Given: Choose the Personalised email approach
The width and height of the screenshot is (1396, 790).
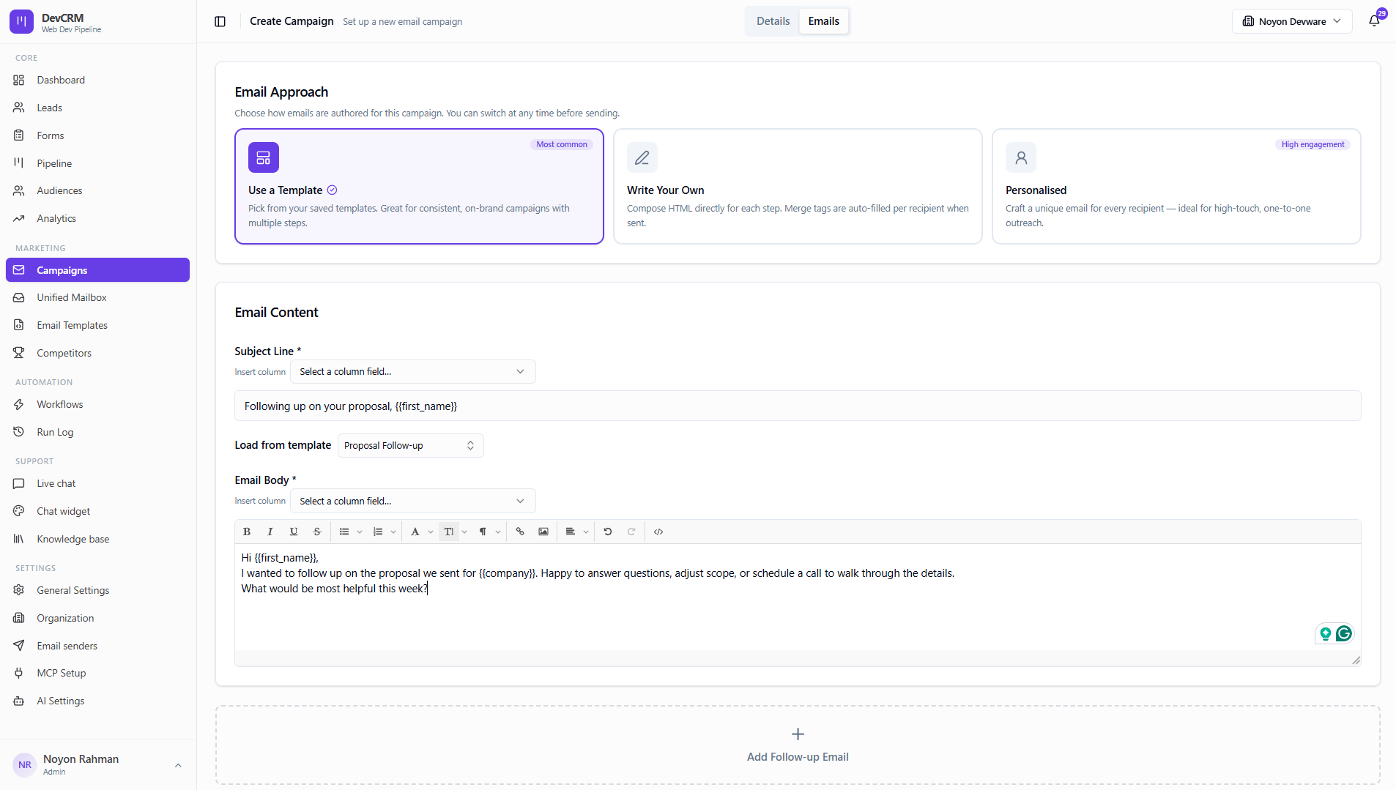Looking at the screenshot, I should [x=1176, y=186].
